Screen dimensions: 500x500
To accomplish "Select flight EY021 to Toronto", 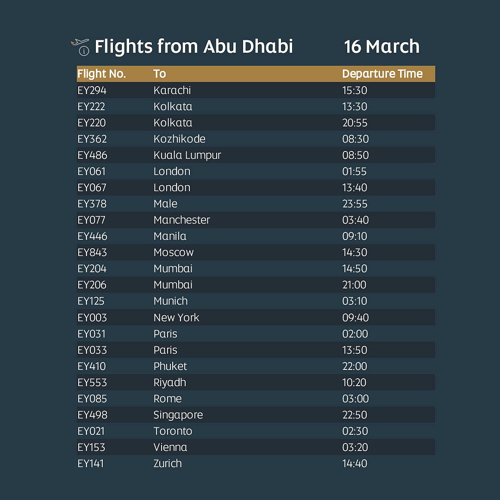I will pyautogui.click(x=91, y=431).
